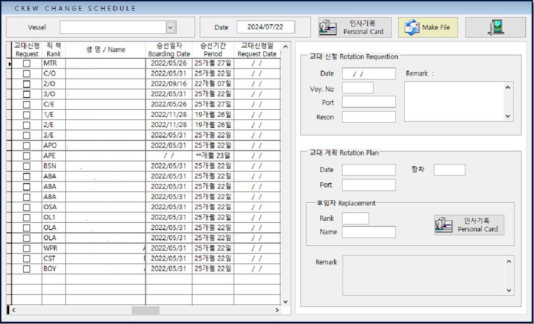Check the request box for C/O
This screenshot has height=324, width=534.
click(26, 74)
